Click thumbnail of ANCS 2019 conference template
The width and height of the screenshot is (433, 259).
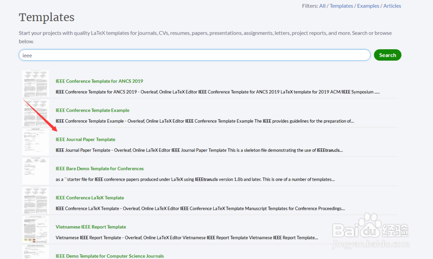[x=36, y=83]
